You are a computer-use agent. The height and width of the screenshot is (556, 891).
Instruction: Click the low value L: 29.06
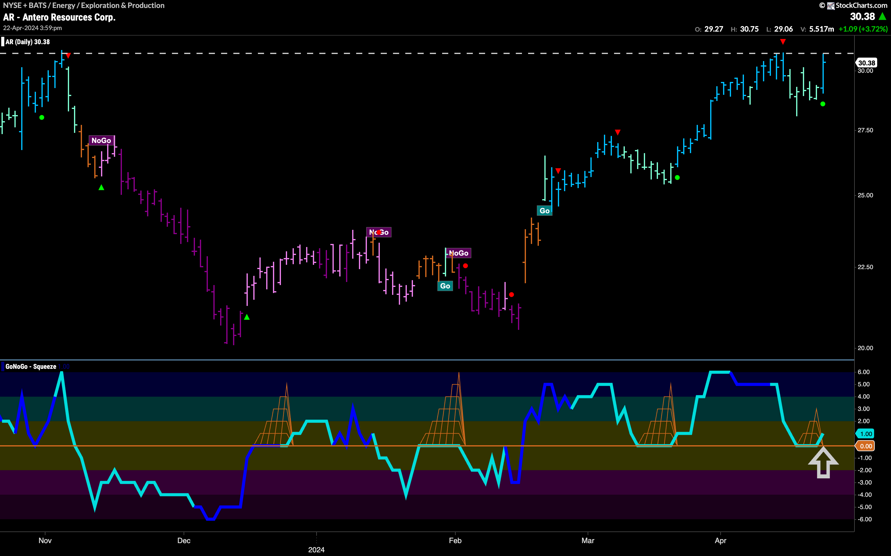pyautogui.click(x=780, y=29)
